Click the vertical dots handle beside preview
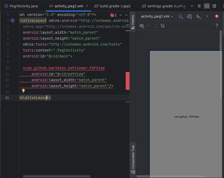Image resolution: width=224 pixels, height=178 pixels. pos(220,47)
